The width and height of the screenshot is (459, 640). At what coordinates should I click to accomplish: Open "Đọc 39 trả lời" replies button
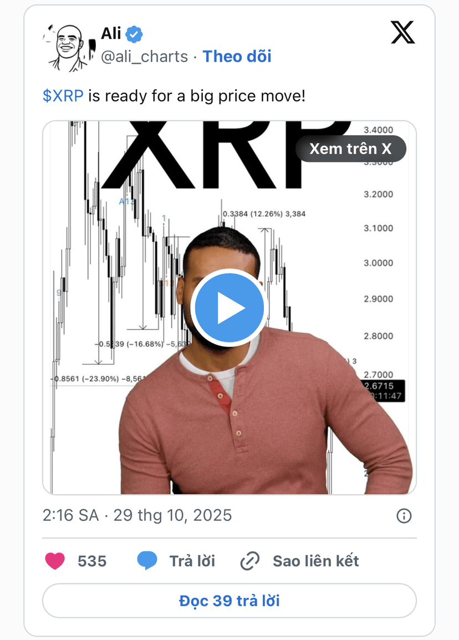229,601
